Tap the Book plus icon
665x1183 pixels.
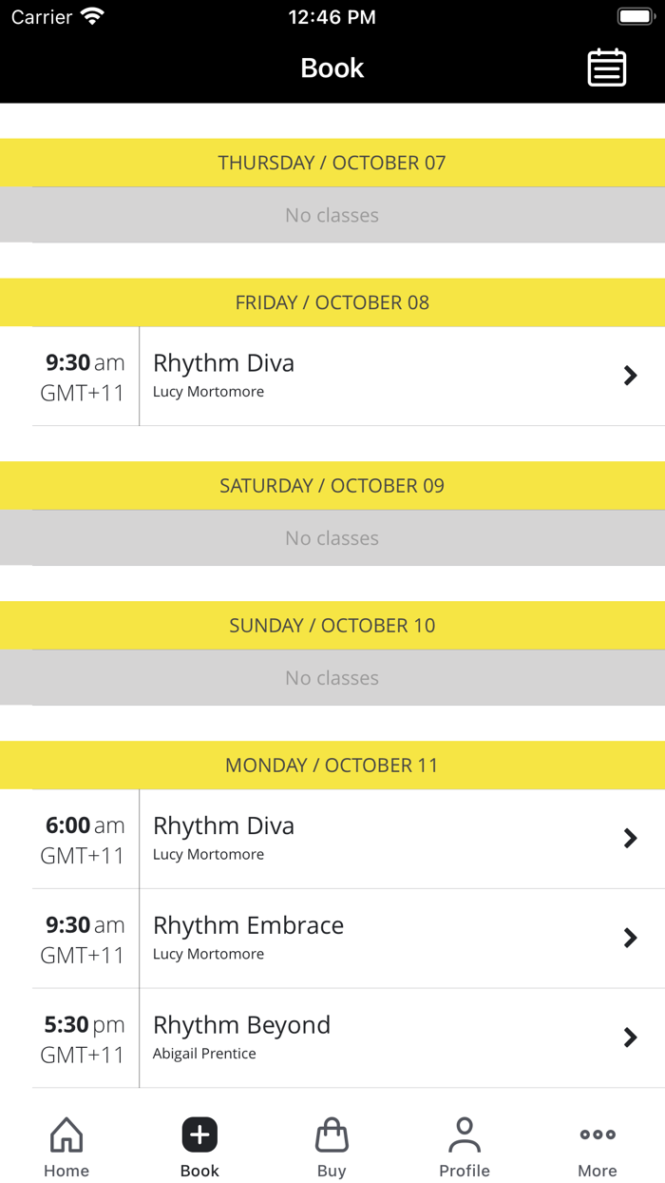[x=199, y=1135]
